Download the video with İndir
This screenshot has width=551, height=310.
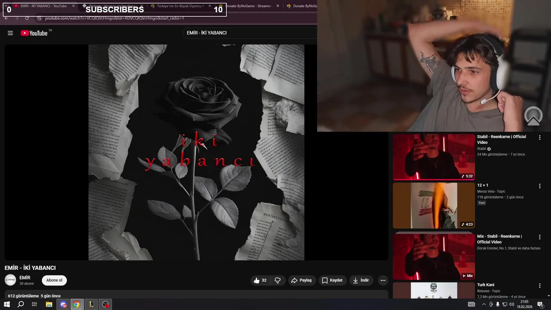coord(361,280)
